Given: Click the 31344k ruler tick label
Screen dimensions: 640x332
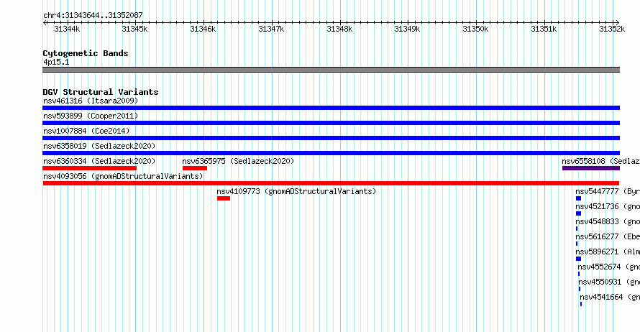Looking at the screenshot, I should click(67, 29).
